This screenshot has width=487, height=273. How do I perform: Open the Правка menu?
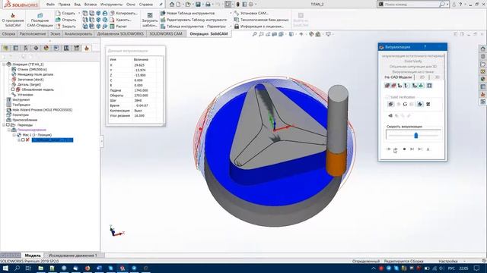[64, 5]
